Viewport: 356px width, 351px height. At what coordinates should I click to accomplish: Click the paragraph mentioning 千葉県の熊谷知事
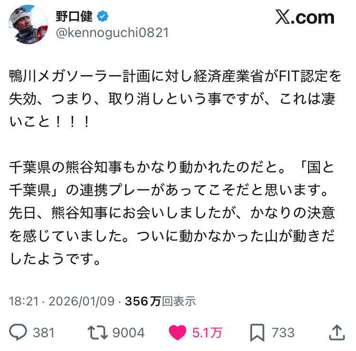tap(172, 213)
